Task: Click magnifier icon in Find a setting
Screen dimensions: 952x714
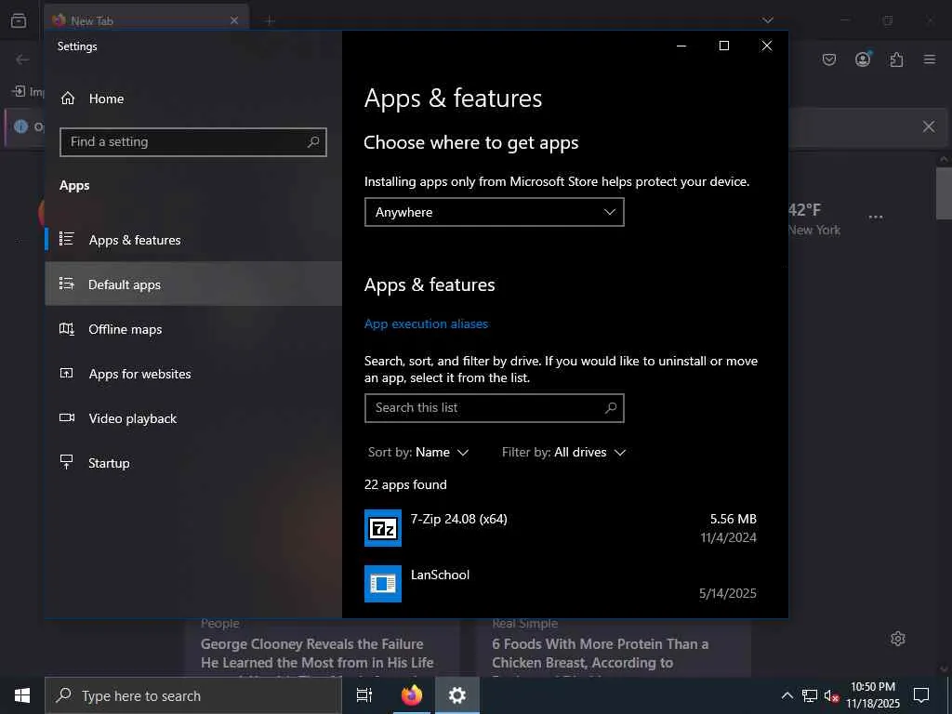Action: (x=313, y=142)
